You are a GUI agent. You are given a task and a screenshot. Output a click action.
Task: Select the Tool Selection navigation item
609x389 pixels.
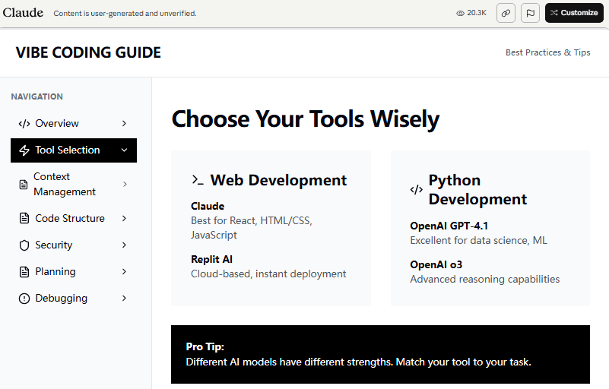pos(74,150)
